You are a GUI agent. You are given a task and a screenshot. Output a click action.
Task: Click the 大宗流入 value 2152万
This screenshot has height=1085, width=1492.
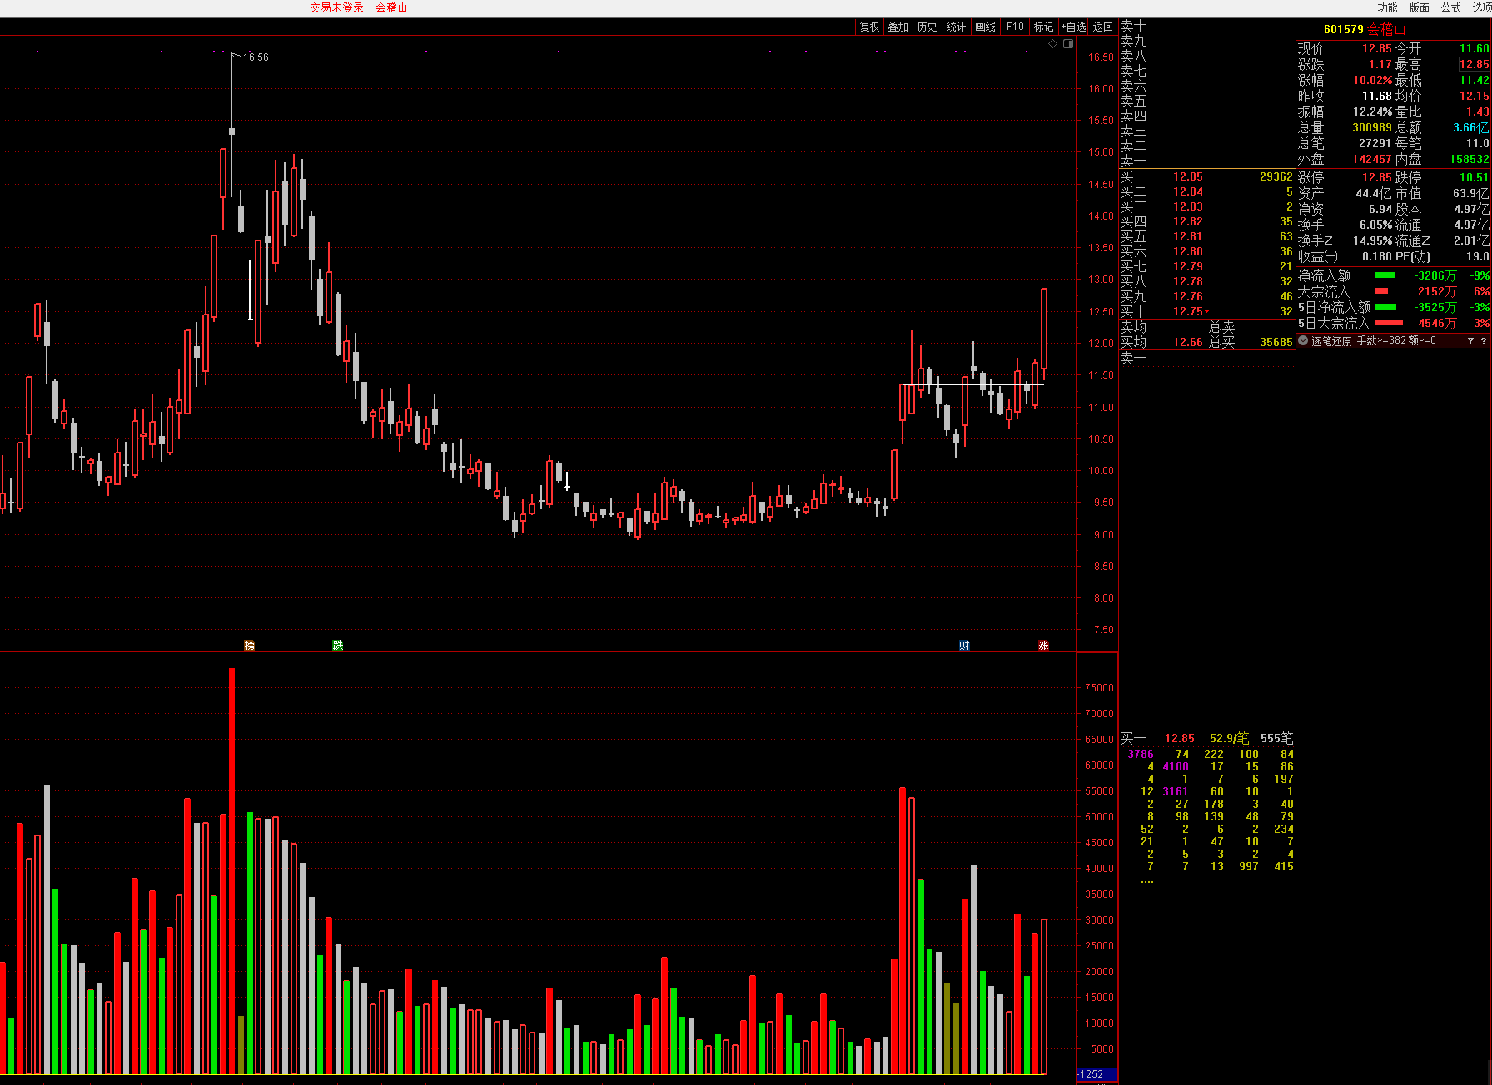click(x=1437, y=291)
